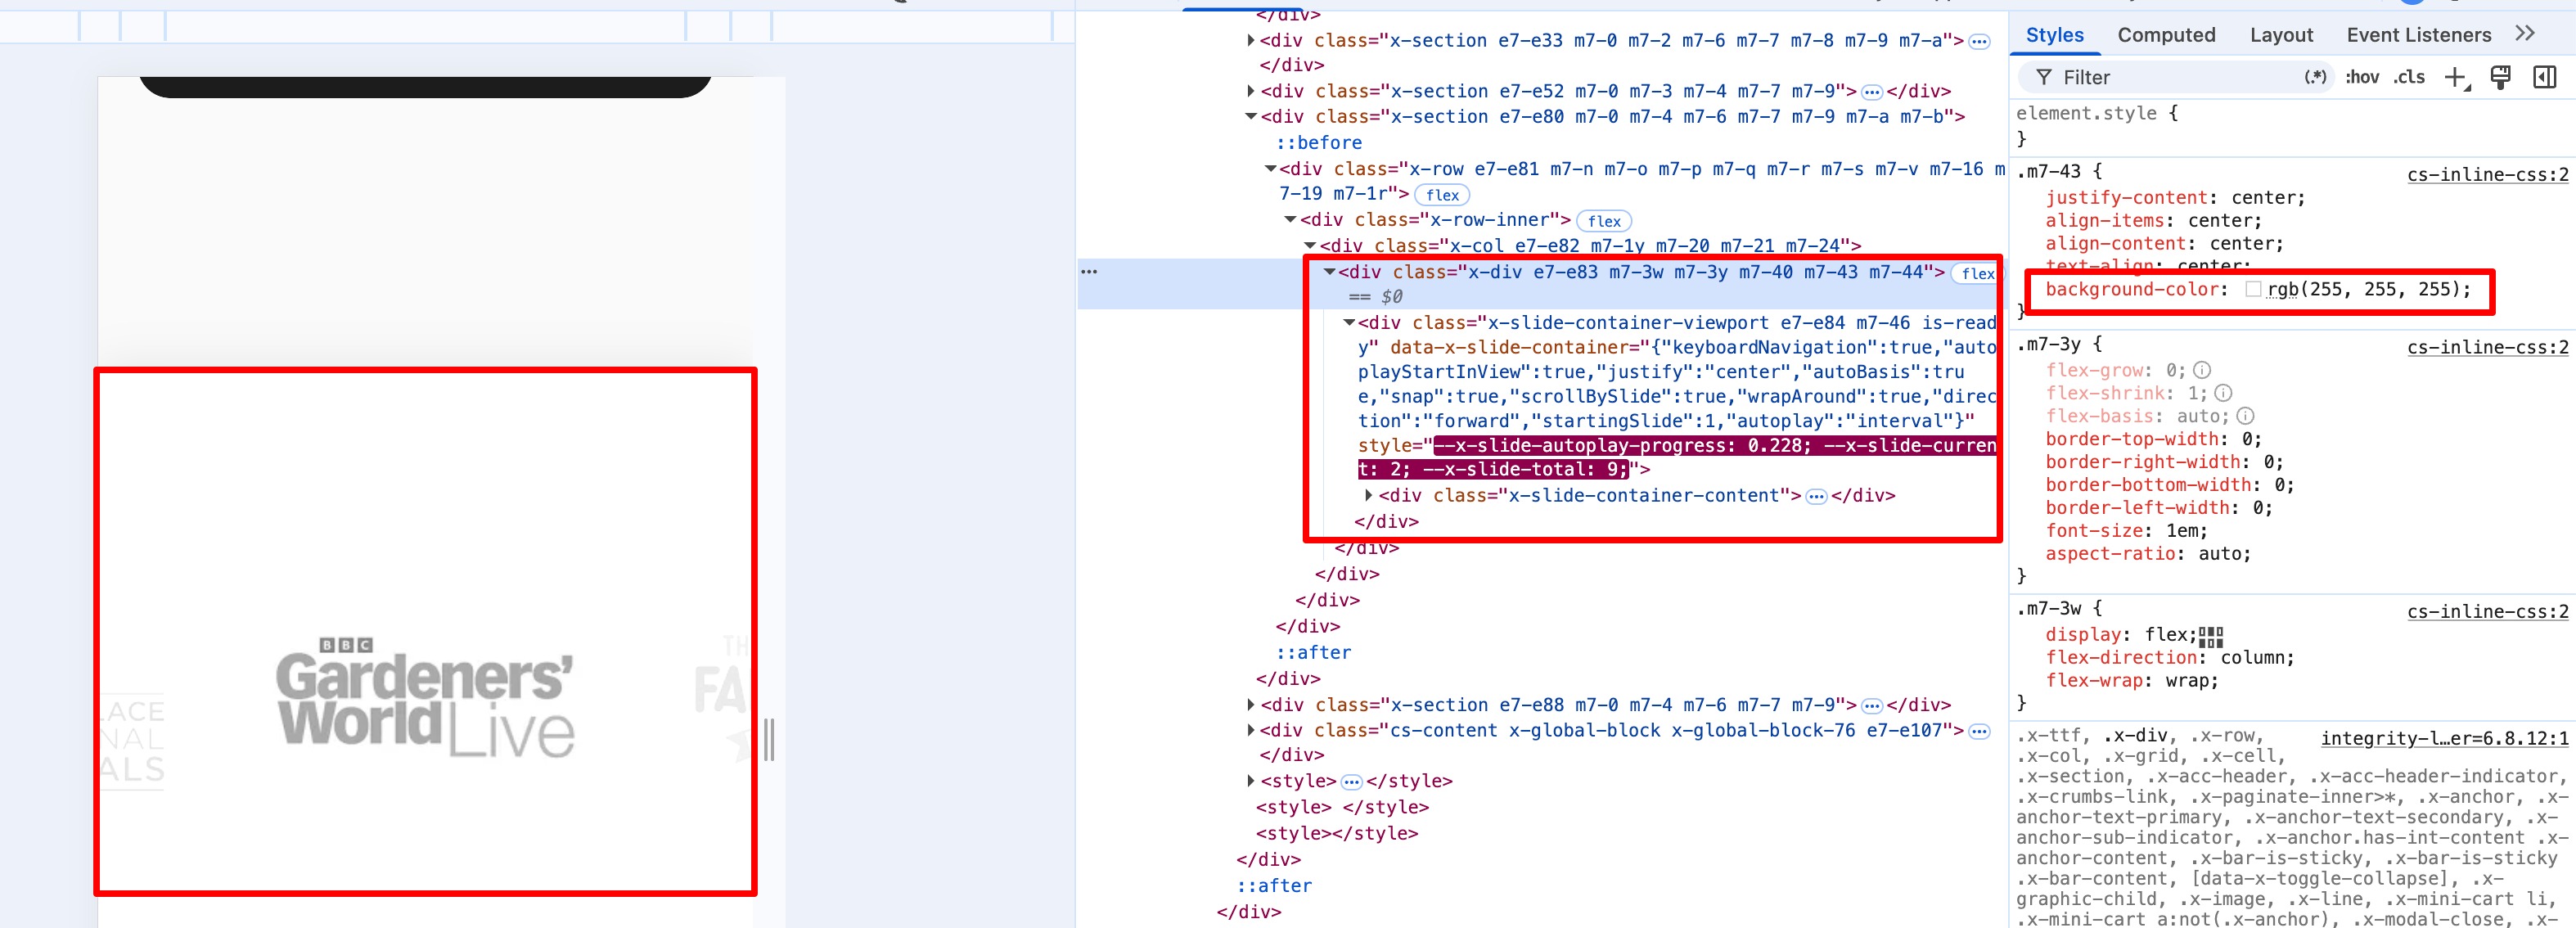Click the ellipsis on the e7-e52 section row
Viewport: 2576px width, 928px height.
click(x=1872, y=92)
